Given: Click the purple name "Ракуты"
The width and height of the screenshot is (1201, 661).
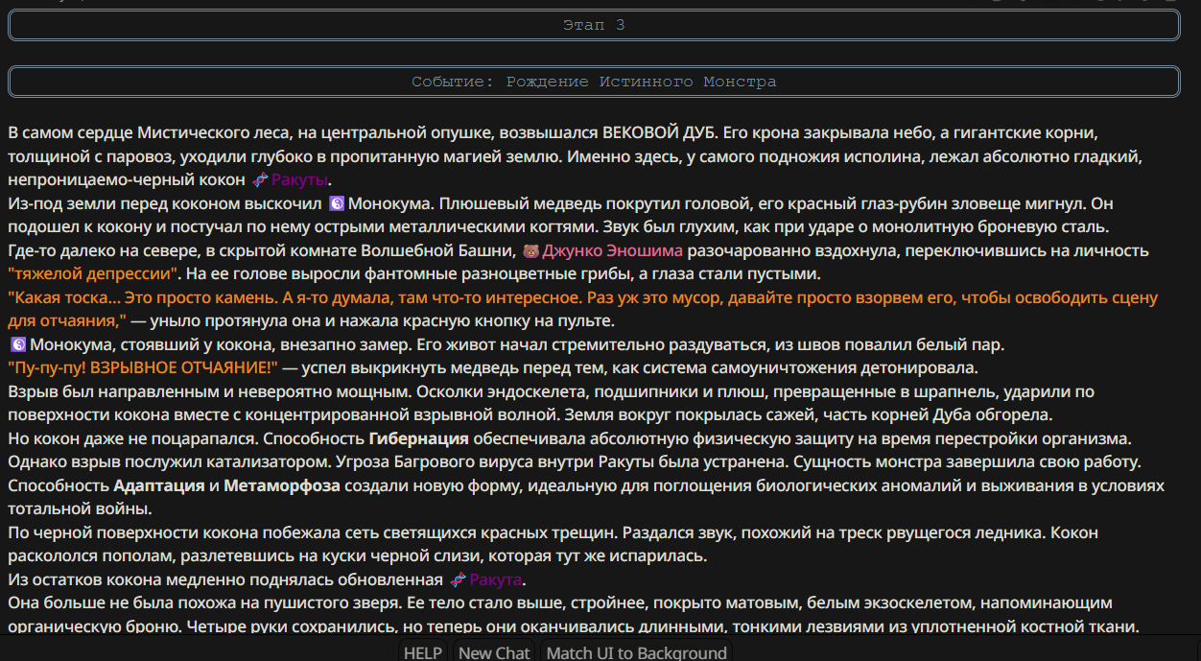Looking at the screenshot, I should pyautogui.click(x=300, y=180).
